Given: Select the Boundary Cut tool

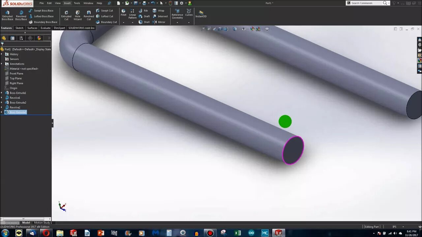Looking at the screenshot, I should pyautogui.click(x=106, y=22).
